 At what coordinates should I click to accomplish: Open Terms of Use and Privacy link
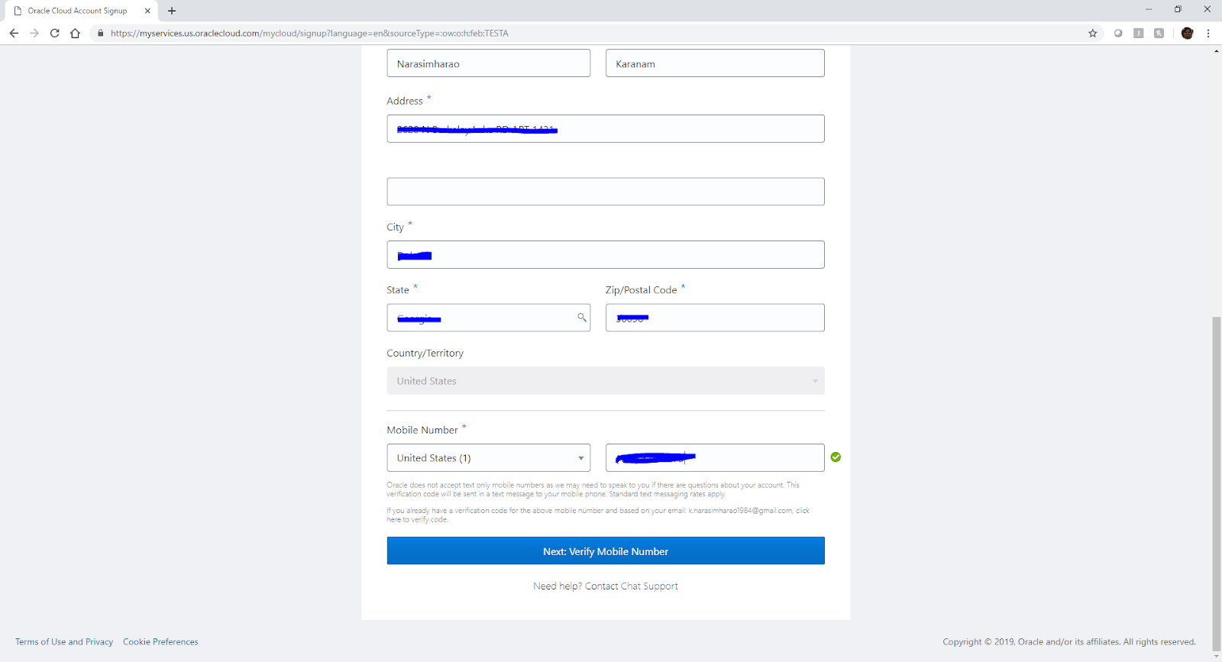click(64, 642)
